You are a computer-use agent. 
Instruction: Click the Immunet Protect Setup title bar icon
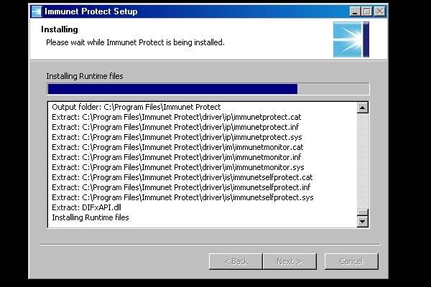(x=37, y=11)
